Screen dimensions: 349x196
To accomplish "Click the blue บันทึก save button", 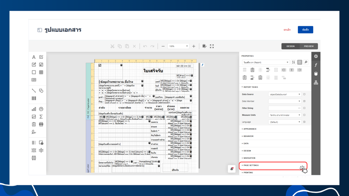I will click(305, 30).
